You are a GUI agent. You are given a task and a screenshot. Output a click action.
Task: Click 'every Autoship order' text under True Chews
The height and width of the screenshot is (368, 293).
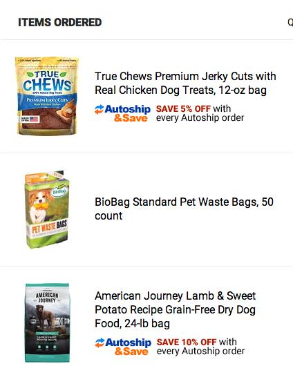(200, 118)
